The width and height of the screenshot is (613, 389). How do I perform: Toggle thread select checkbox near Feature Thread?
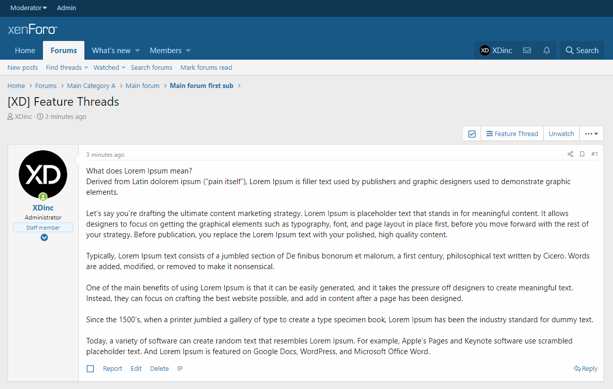(x=472, y=134)
